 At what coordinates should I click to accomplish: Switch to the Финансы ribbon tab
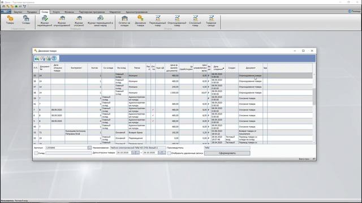70,12
